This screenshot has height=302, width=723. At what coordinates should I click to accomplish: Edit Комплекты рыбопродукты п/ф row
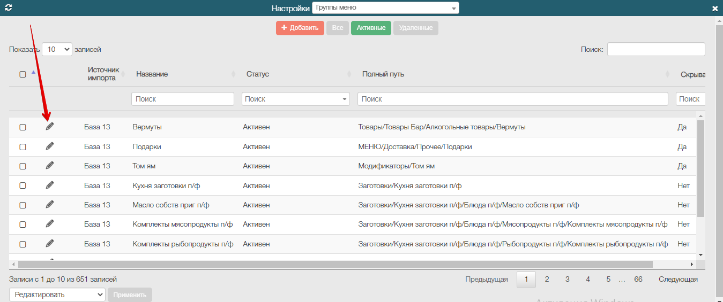coord(50,243)
